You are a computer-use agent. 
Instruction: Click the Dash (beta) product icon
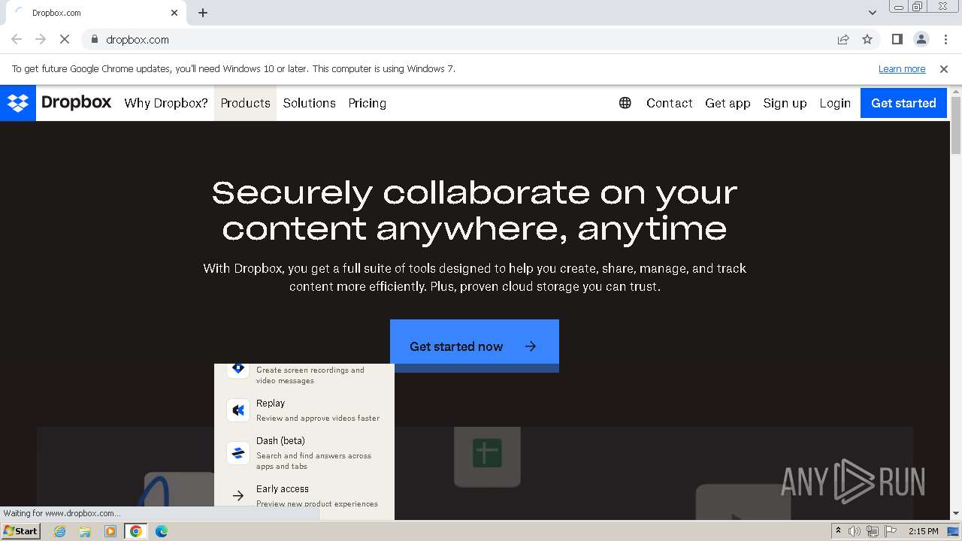coord(238,453)
